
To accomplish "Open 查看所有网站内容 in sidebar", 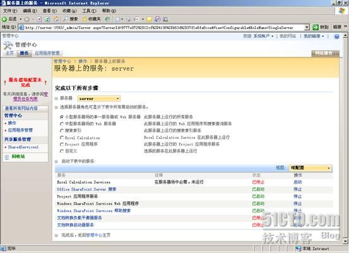I will (x=21, y=109).
